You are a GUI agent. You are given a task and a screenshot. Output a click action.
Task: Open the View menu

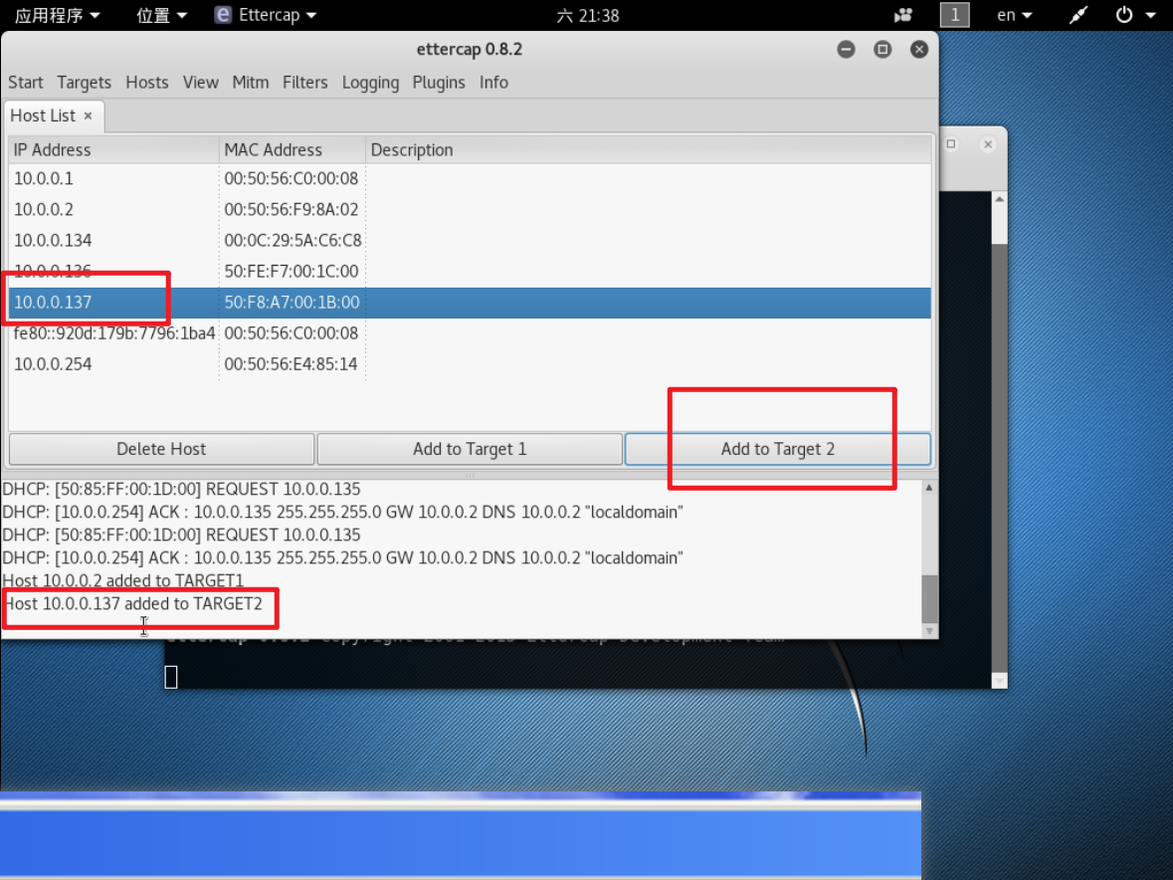point(201,83)
